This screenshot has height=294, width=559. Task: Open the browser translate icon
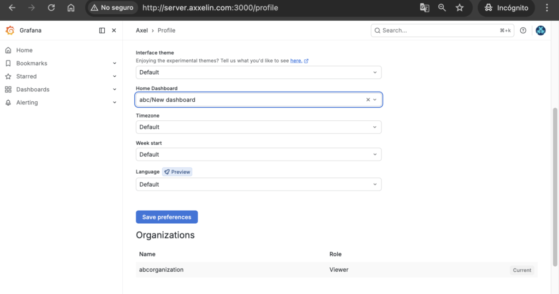(424, 8)
